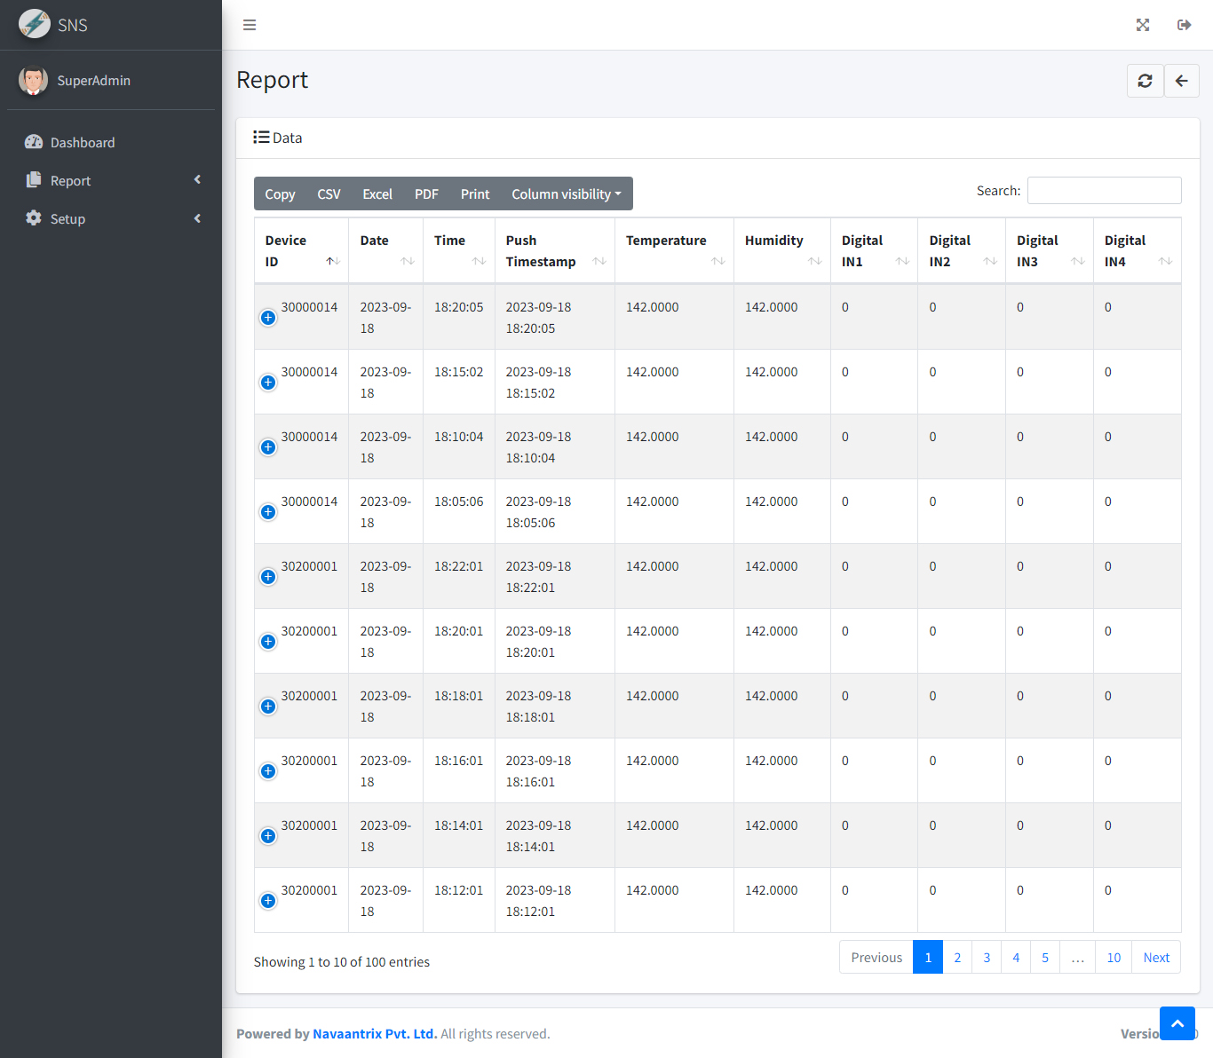Image resolution: width=1213 pixels, height=1058 pixels.
Task: Go to page 5 of results
Action: click(x=1045, y=957)
